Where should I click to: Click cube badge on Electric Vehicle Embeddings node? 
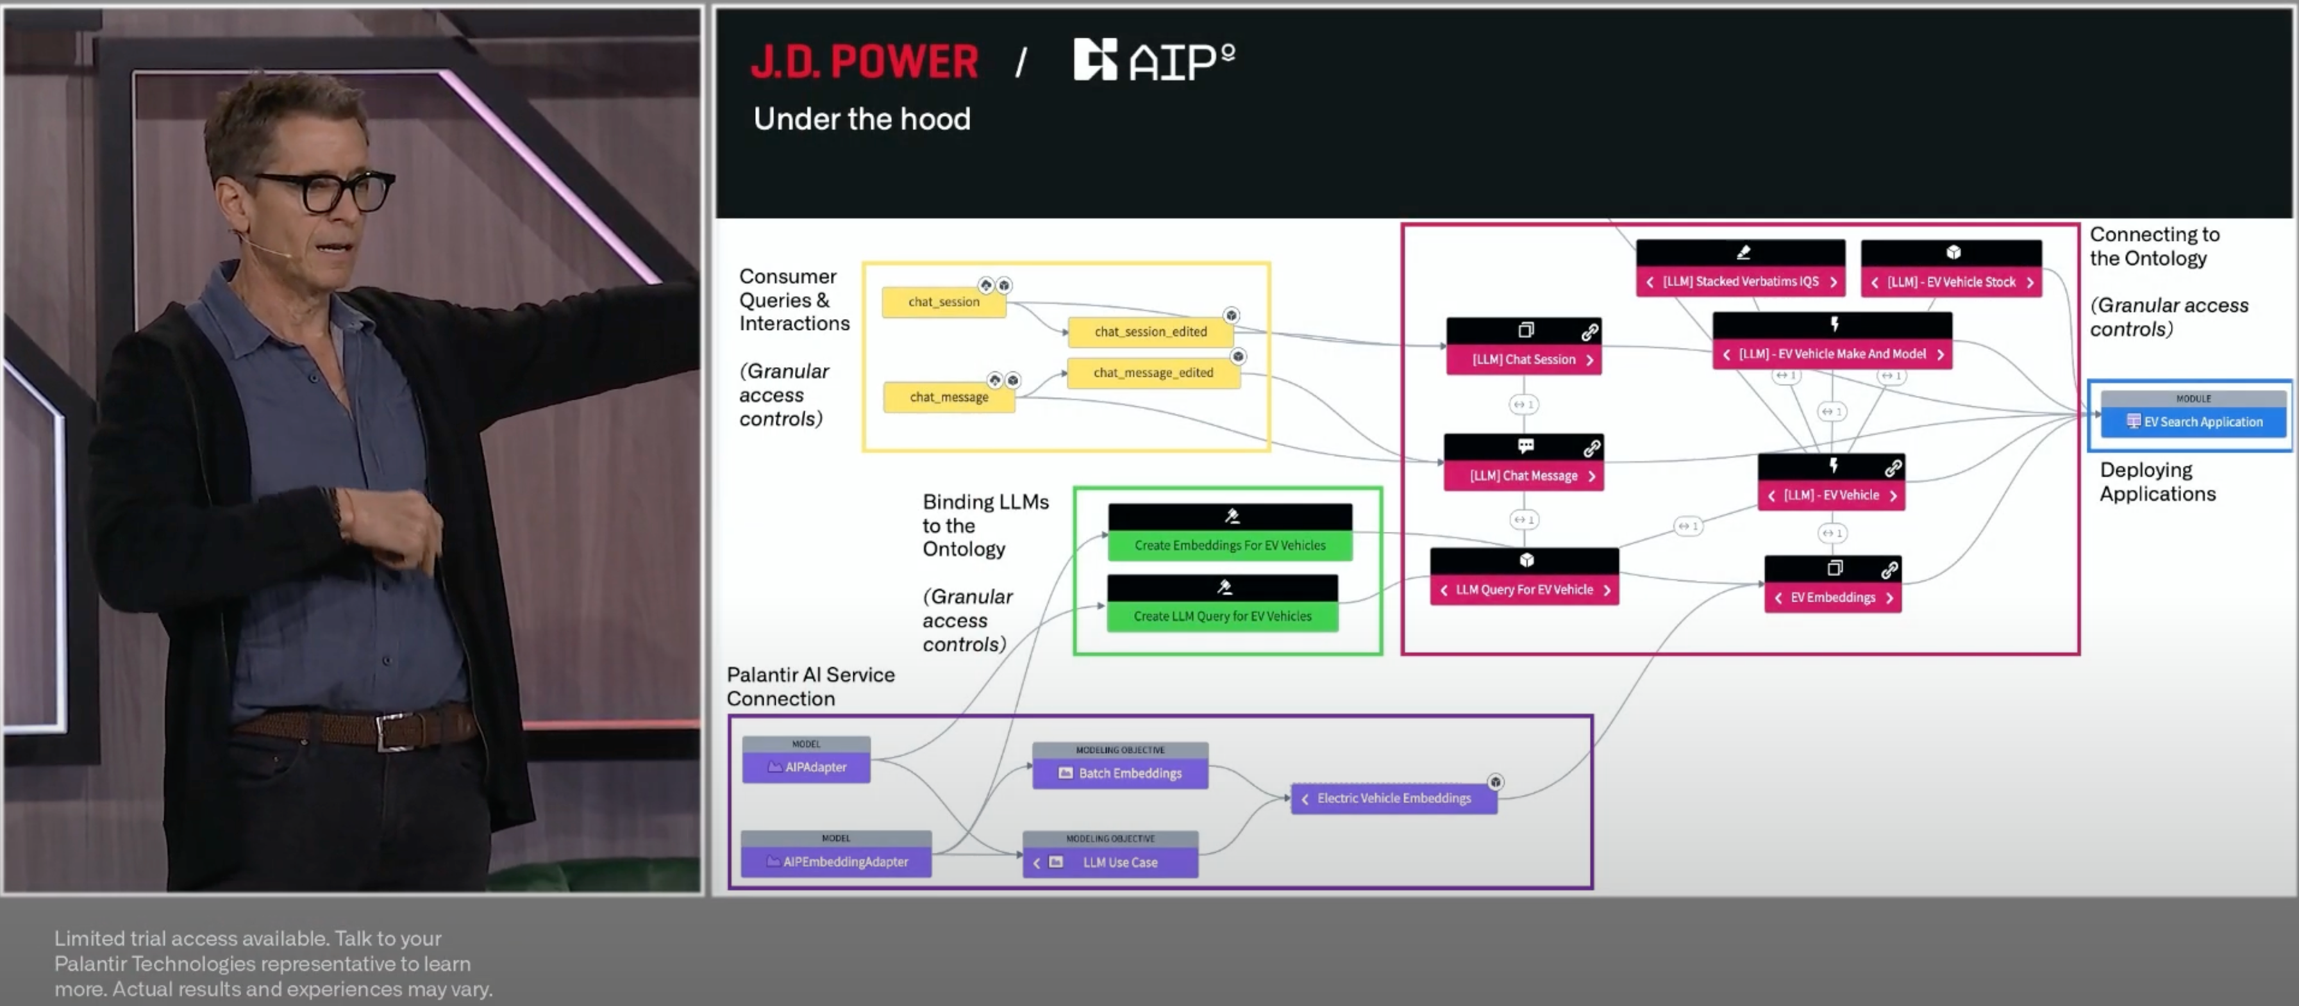click(x=1495, y=782)
